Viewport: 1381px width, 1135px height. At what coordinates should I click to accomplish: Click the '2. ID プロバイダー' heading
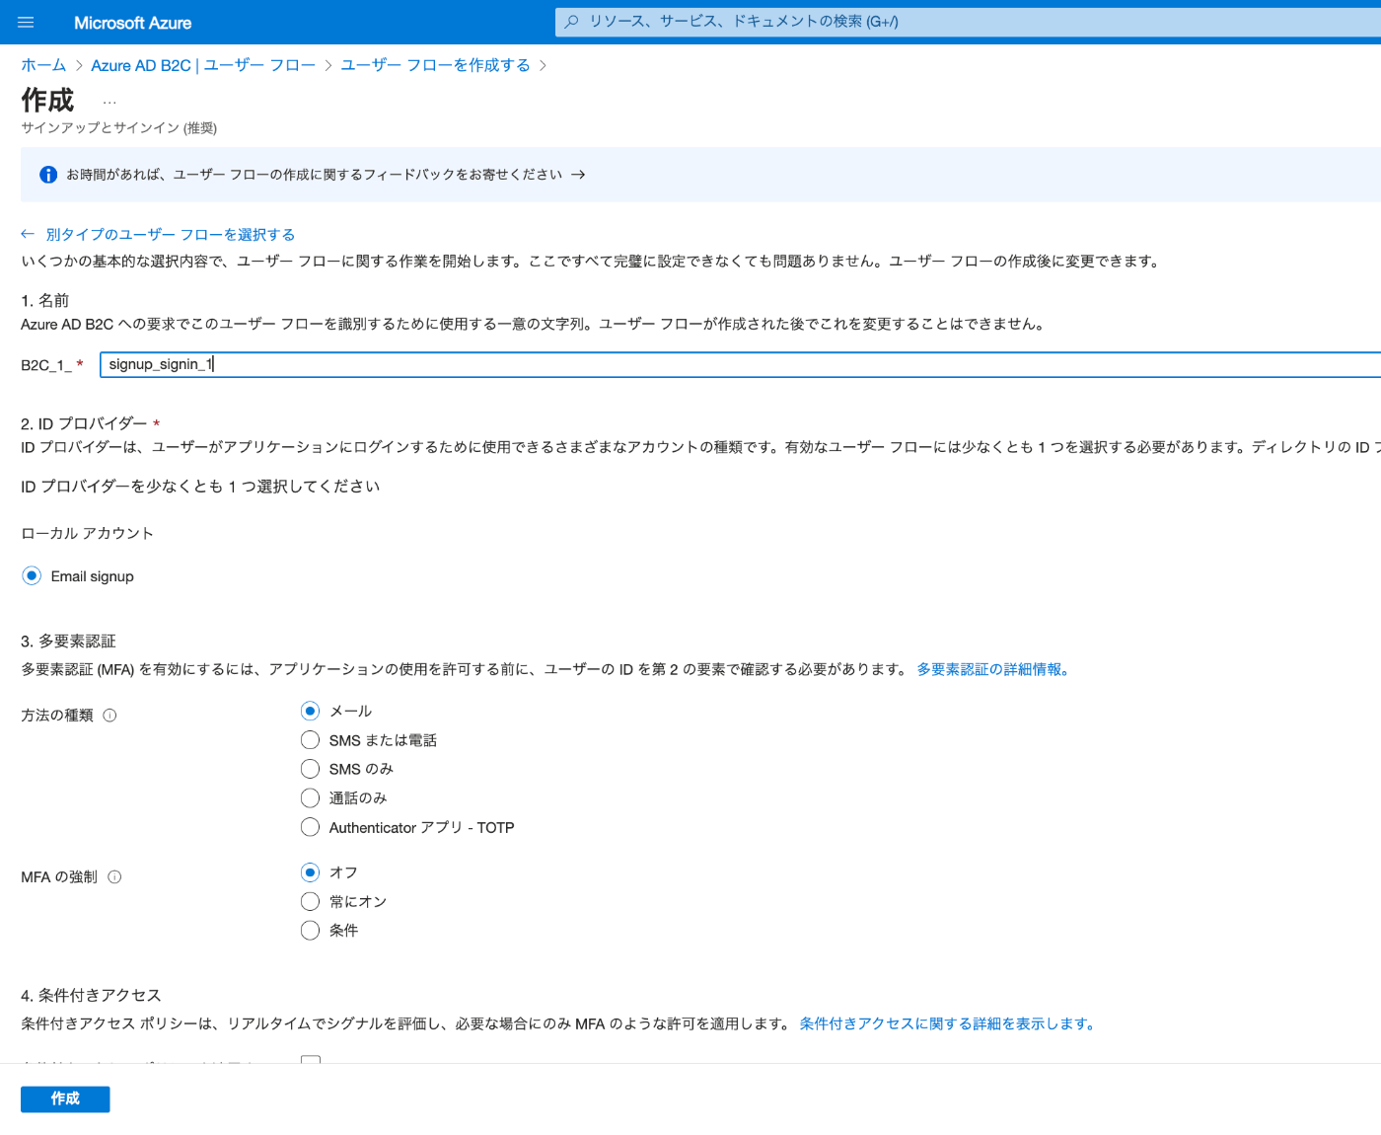point(84,423)
